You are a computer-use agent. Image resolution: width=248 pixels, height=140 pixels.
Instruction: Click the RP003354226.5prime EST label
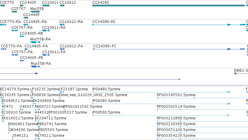click(176, 135)
